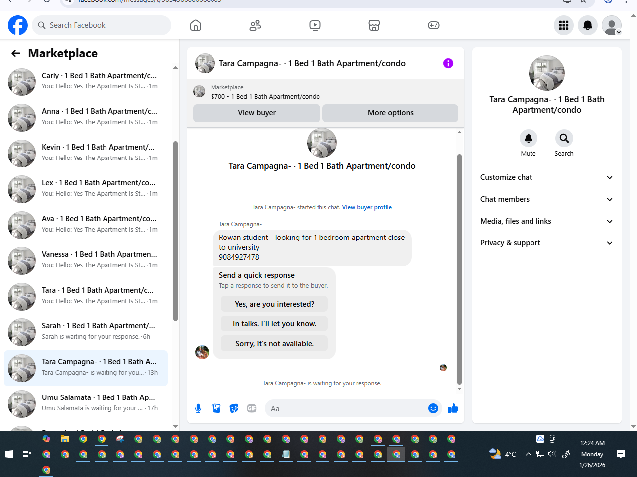Open Sarah's conversation waiting for response

tap(86, 332)
